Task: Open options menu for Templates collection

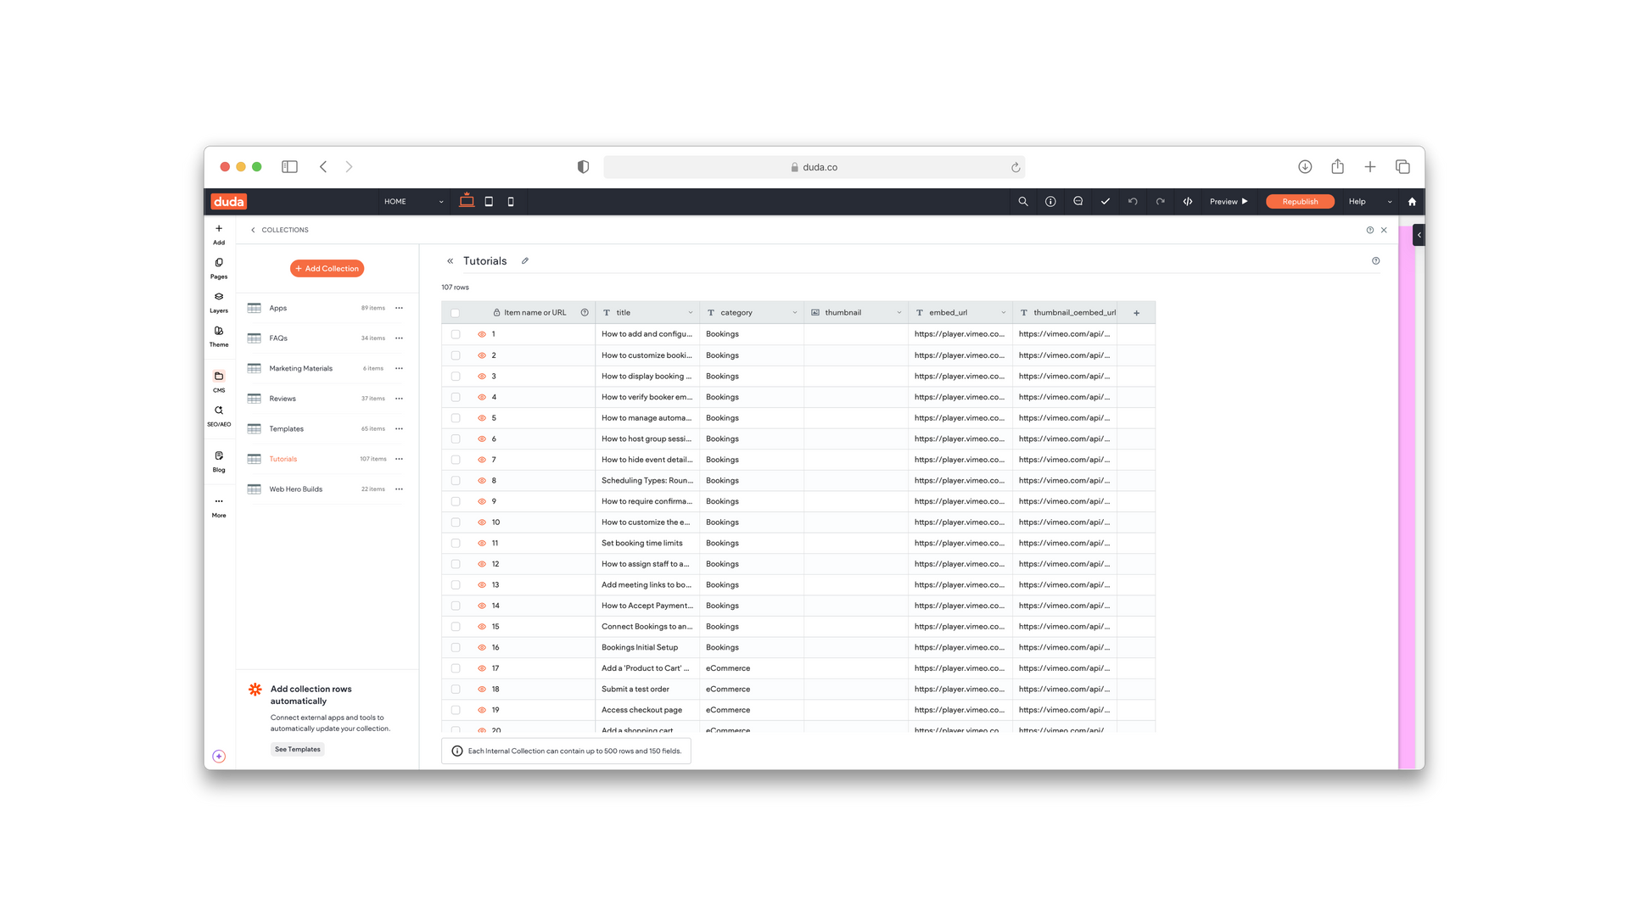Action: pyautogui.click(x=399, y=429)
